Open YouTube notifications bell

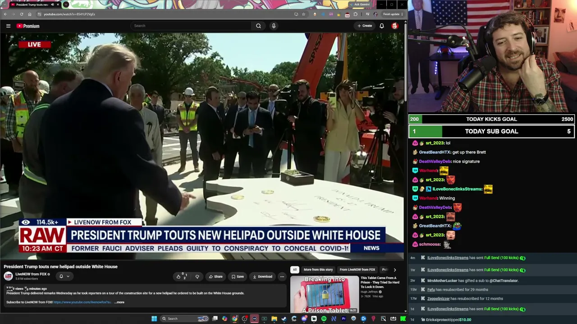tap(381, 26)
